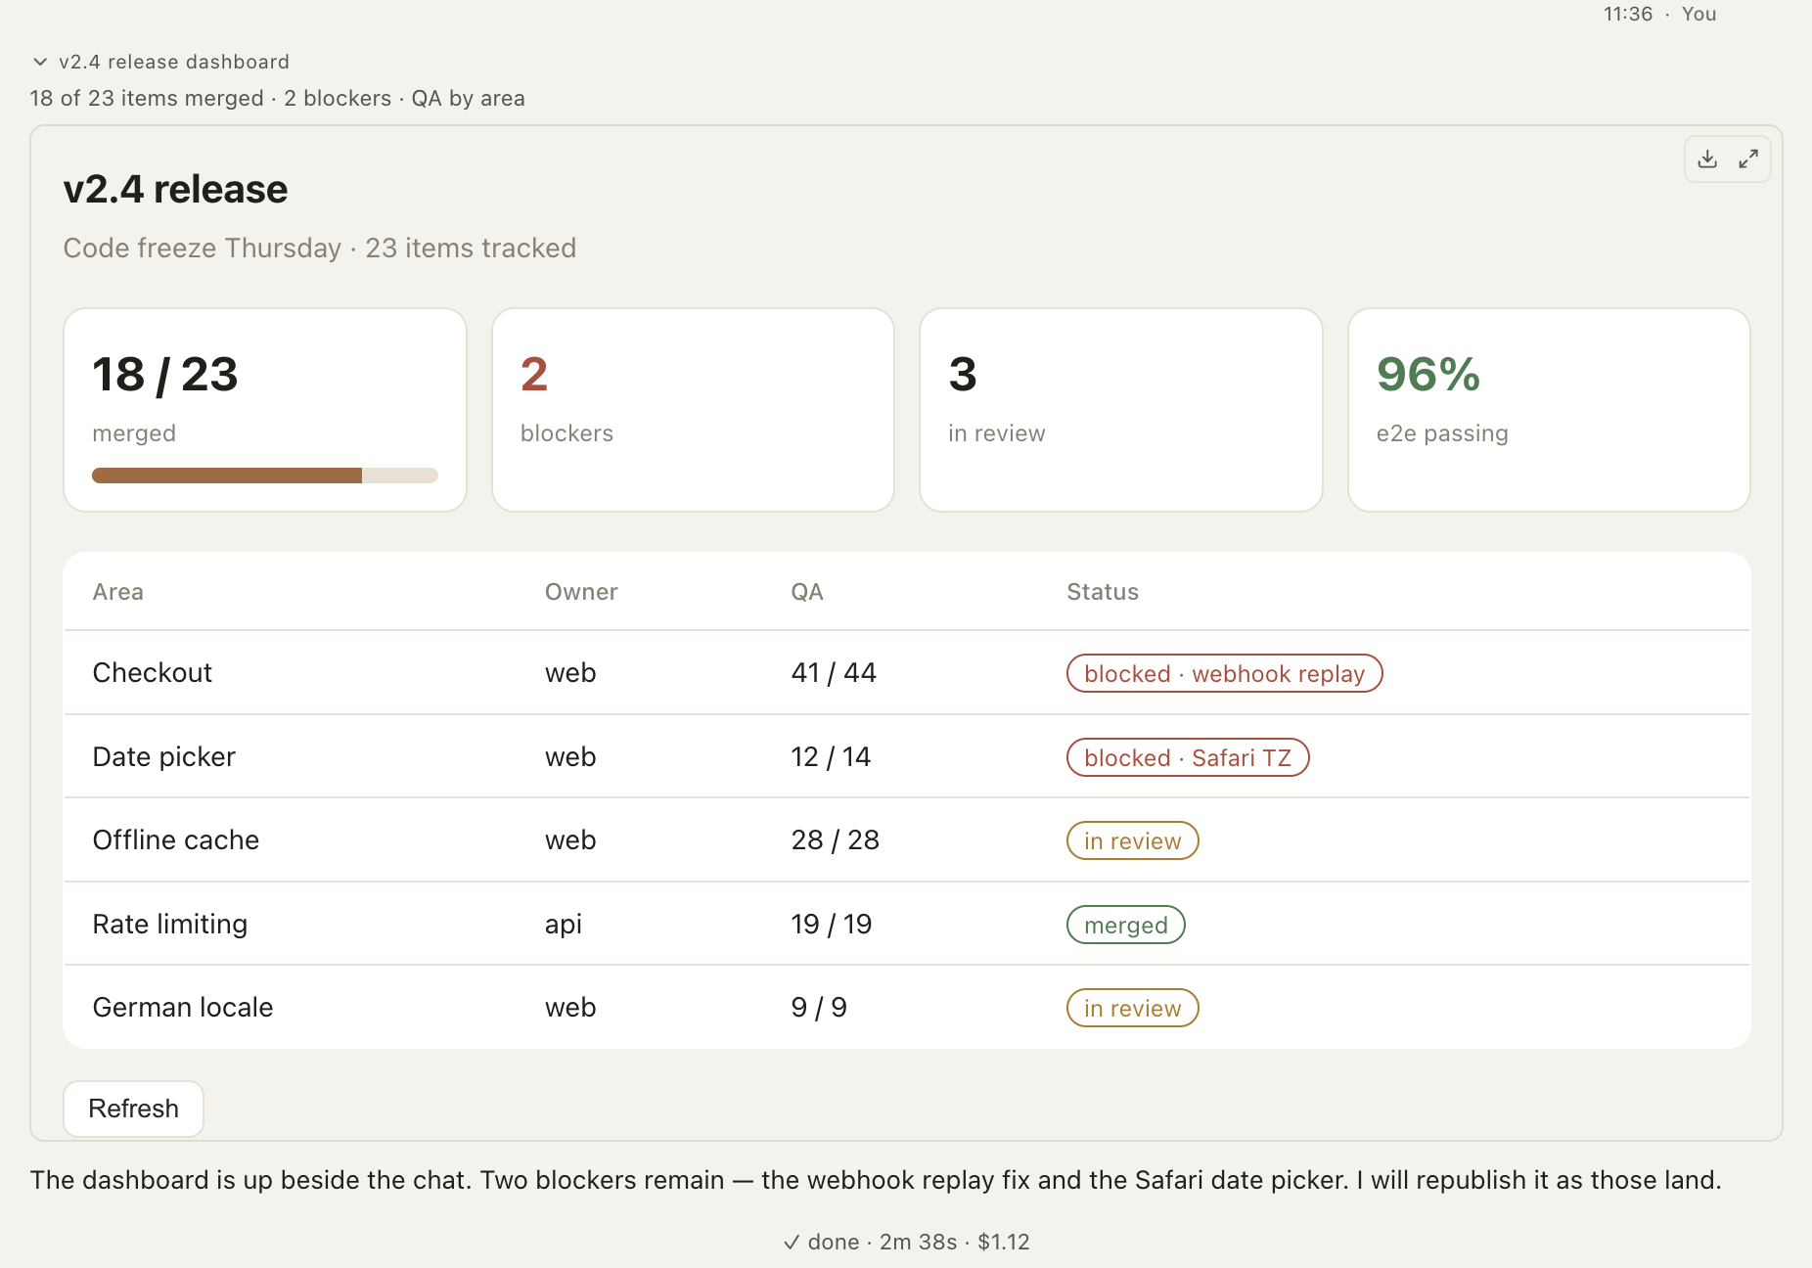Click the green '96%' e2e figure

[x=1428, y=375]
